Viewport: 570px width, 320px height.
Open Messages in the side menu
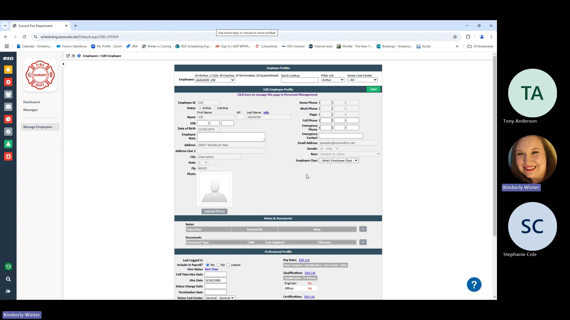[31, 110]
